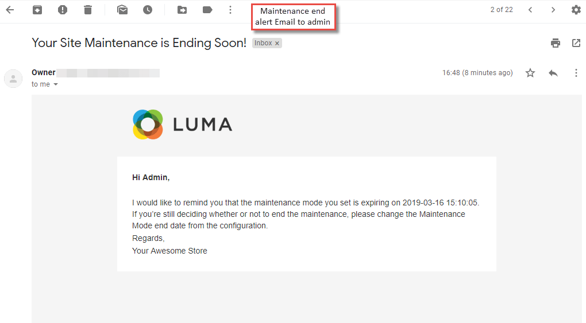The height and width of the screenshot is (323, 586).
Task: Click the sender avatar picture
Action: (x=13, y=79)
